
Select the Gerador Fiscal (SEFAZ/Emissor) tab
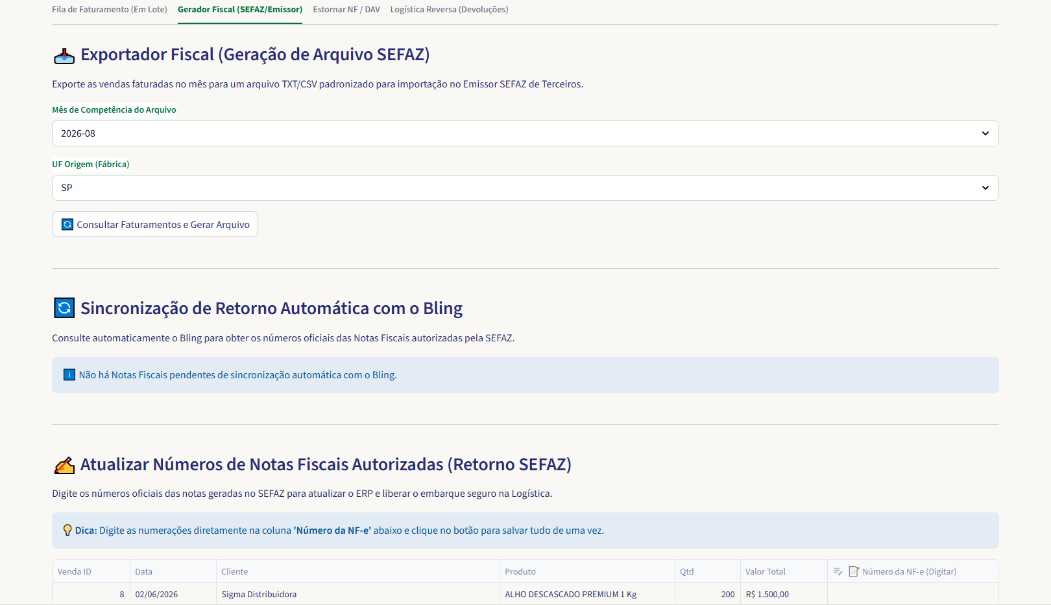point(240,10)
